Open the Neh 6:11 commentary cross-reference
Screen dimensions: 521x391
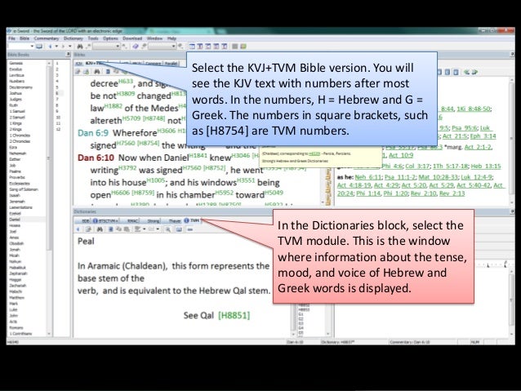[368, 177]
